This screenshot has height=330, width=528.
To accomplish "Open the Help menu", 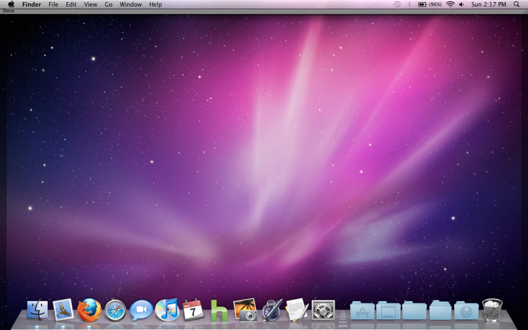I will (156, 4).
